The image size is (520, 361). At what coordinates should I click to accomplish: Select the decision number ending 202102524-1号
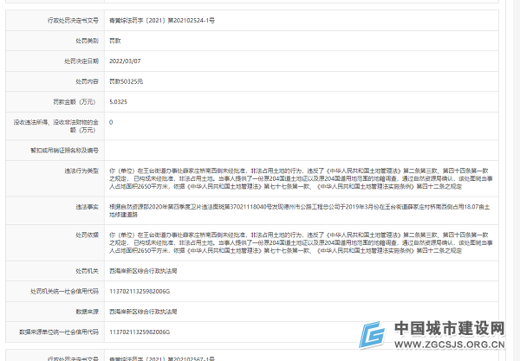point(162,21)
